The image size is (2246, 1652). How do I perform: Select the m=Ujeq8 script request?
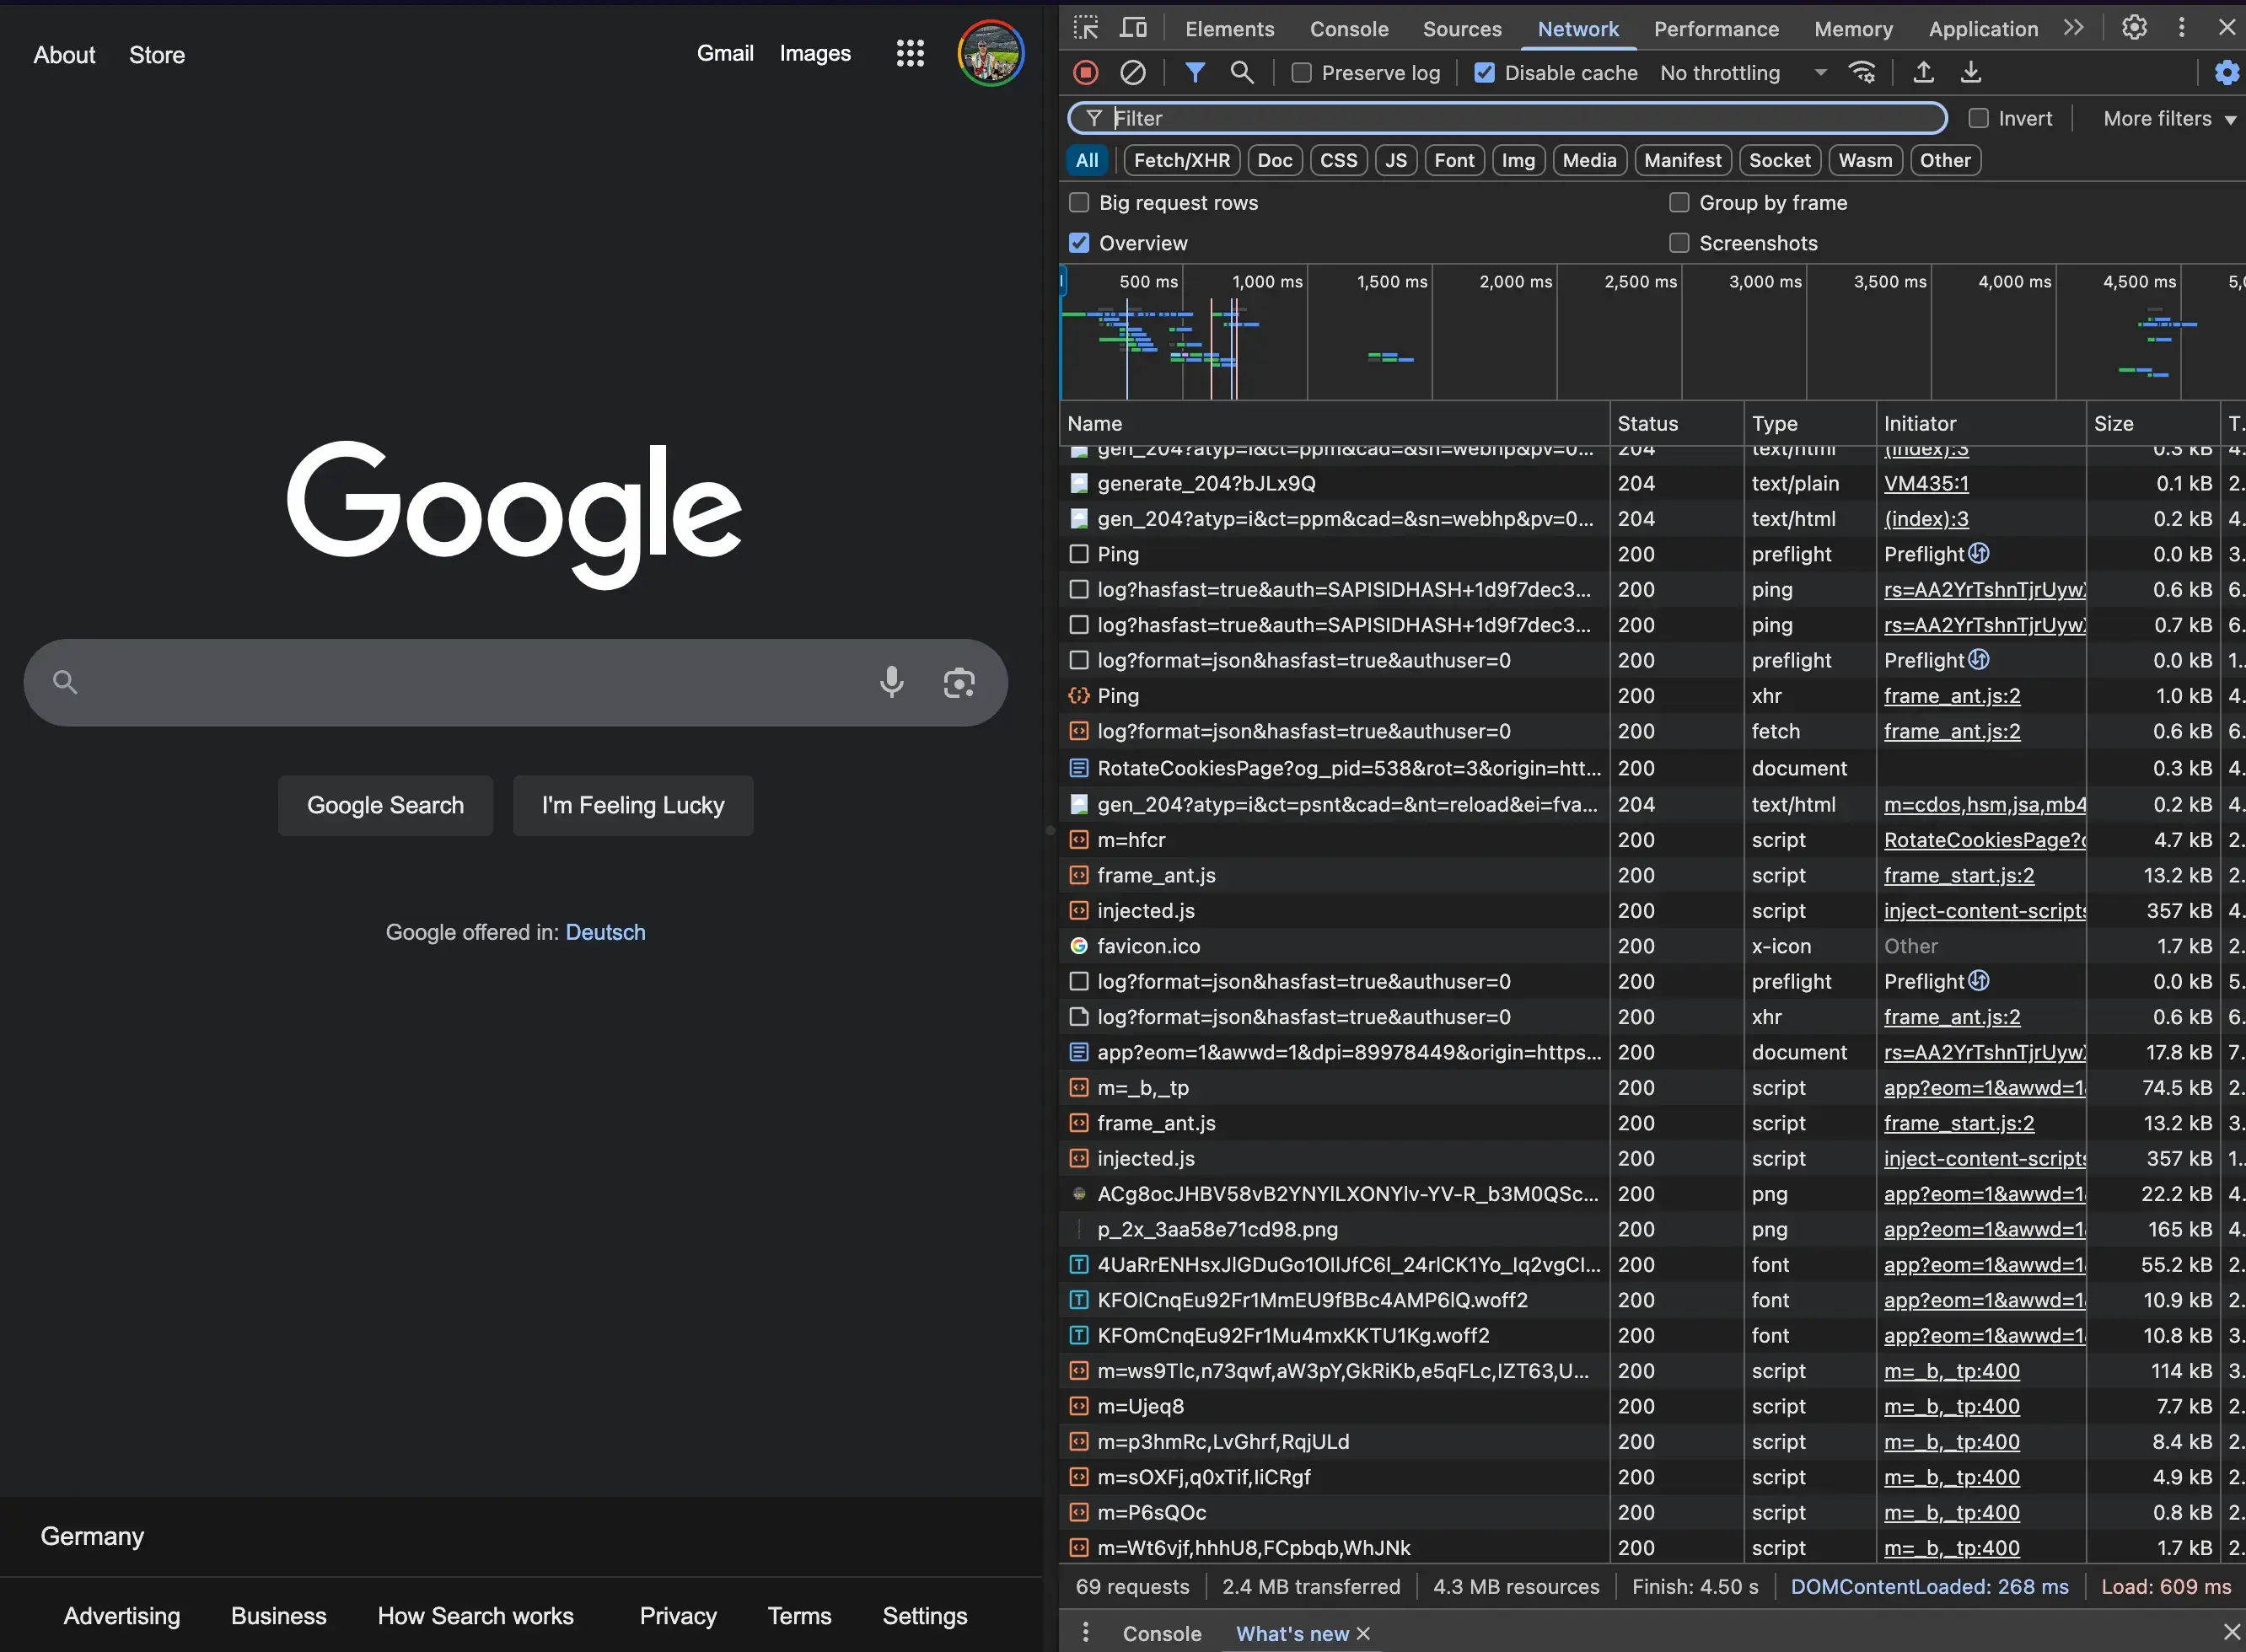pyautogui.click(x=1652, y=1406)
